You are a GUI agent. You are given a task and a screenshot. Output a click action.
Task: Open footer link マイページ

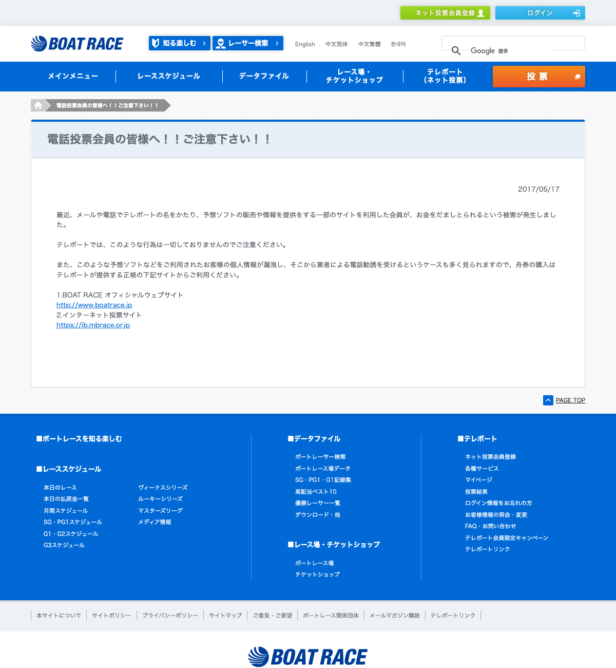coord(478,480)
